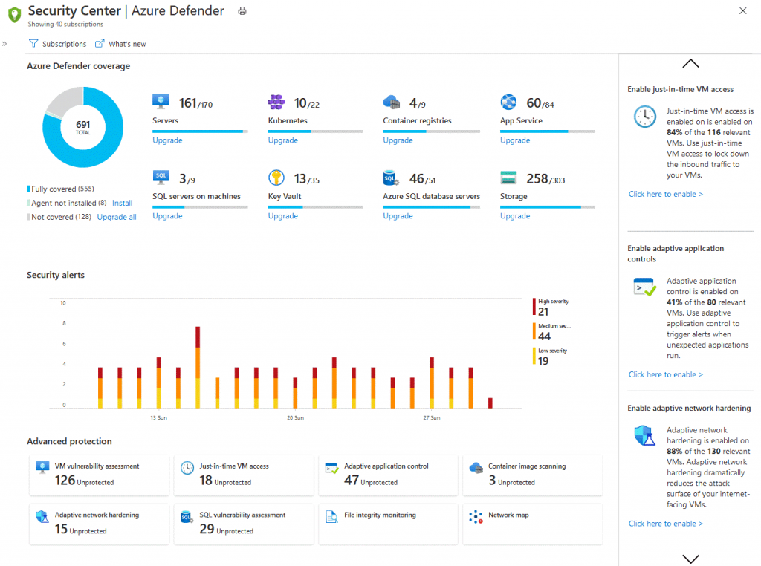Click the Servers resource icon
This screenshot has height=566, width=761.
(161, 102)
